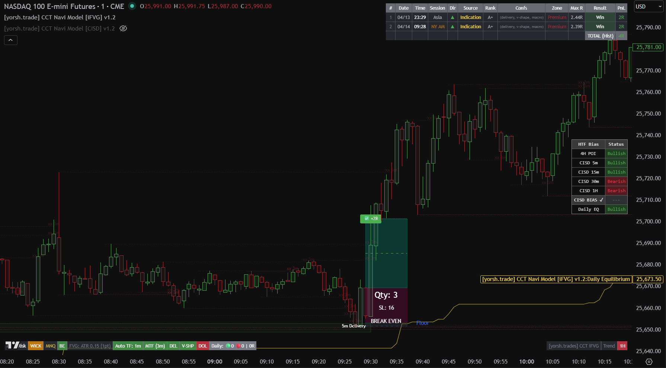Click the Trend label near the 1H badge
The height and width of the screenshot is (368, 666).
click(609, 346)
